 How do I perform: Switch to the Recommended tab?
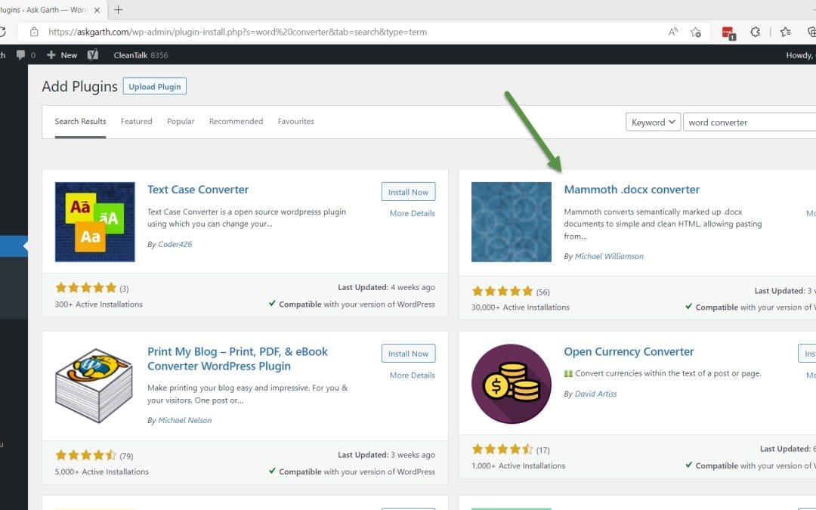(x=236, y=121)
